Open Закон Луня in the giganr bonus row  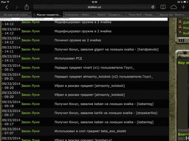pos(30,50)
